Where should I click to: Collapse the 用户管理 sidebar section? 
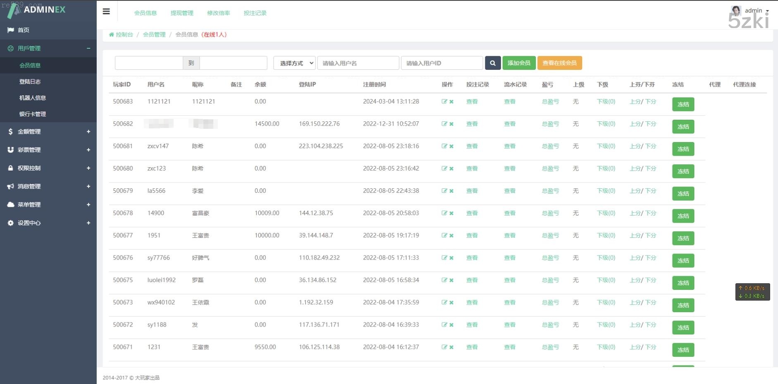point(48,48)
